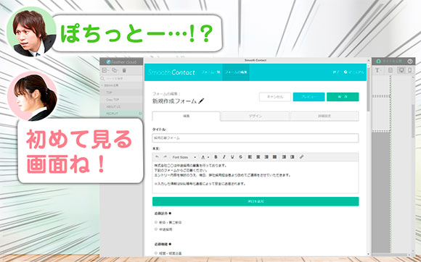The image size is (421, 262).
Task: Switch to the デザイン tab
Action: (x=255, y=116)
